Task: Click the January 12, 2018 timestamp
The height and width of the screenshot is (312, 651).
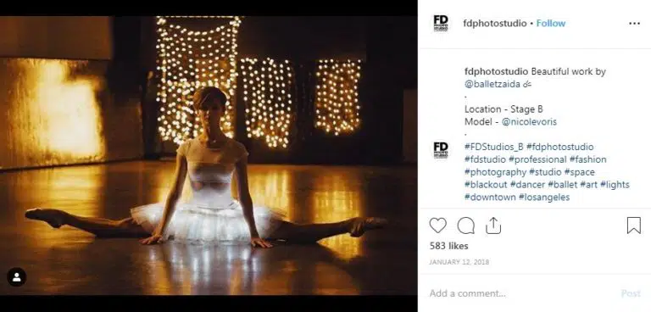Action: pyautogui.click(x=459, y=262)
